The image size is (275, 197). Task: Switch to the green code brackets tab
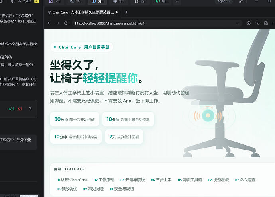[x=162, y=2]
